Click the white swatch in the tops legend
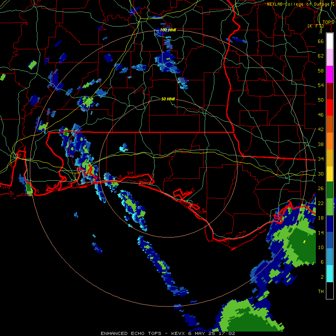The height and width of the screenshot is (336, 336). (x=330, y=41)
